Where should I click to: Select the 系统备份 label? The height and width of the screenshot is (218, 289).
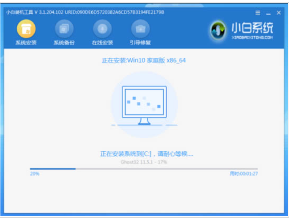[x=64, y=43]
